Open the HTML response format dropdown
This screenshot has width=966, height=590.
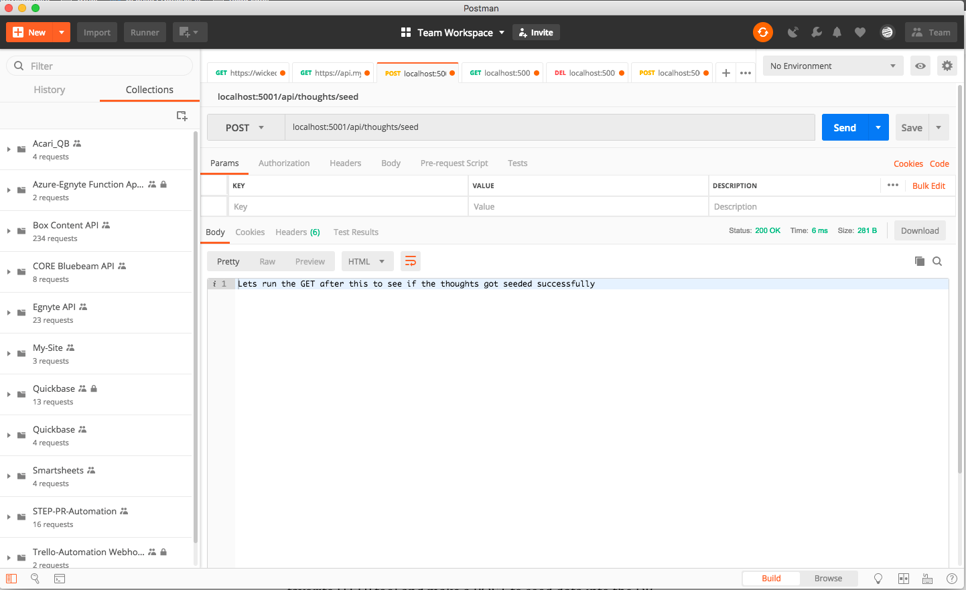366,261
